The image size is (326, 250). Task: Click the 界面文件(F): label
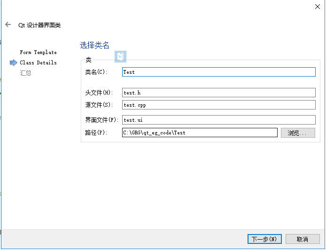coord(101,120)
